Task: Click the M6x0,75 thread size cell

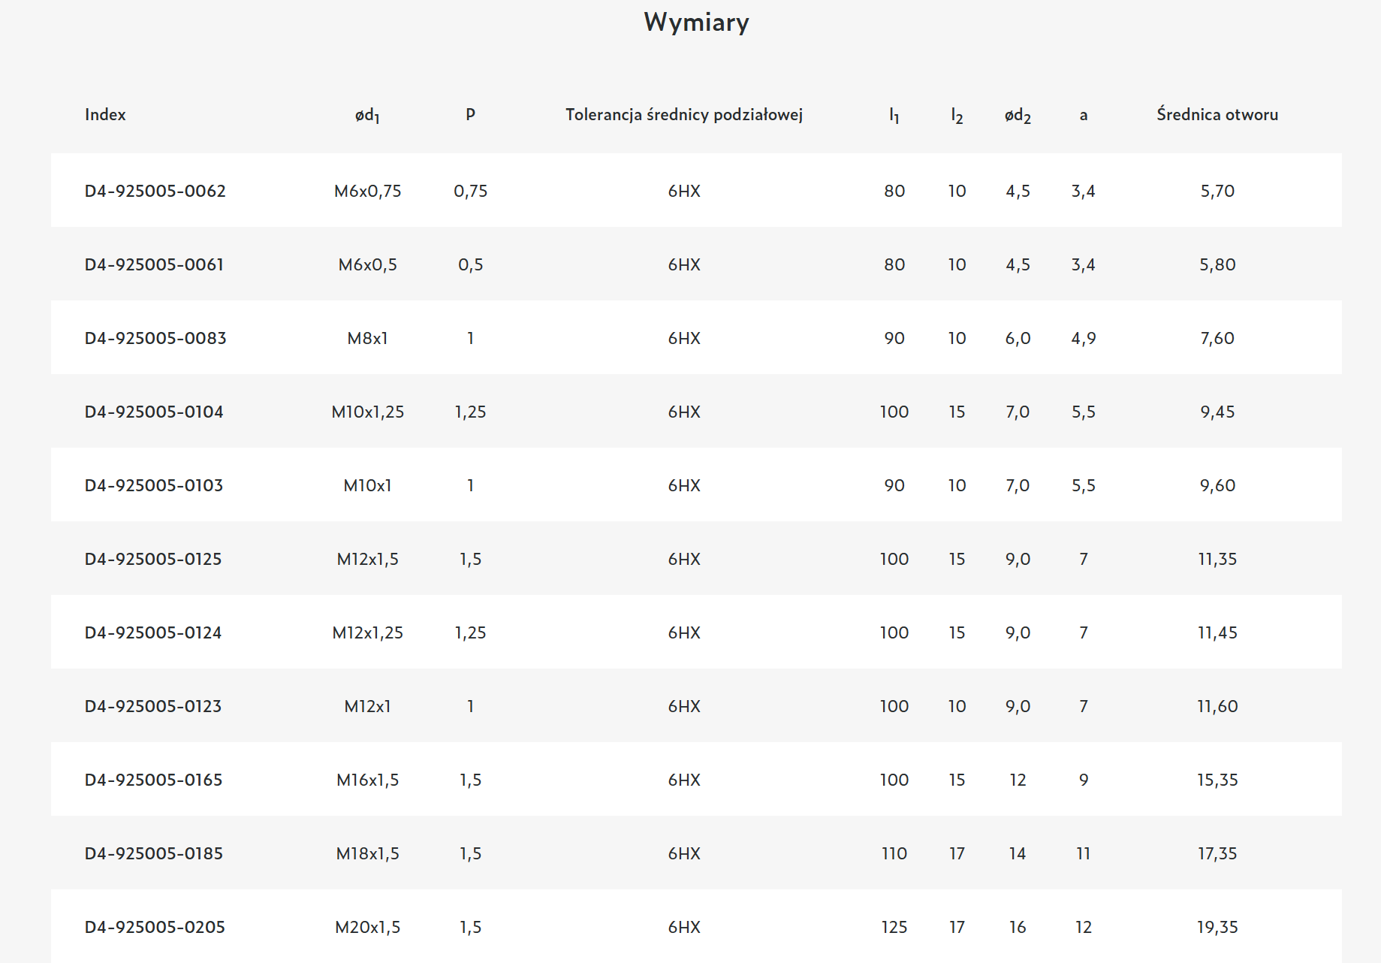Action: click(x=367, y=191)
